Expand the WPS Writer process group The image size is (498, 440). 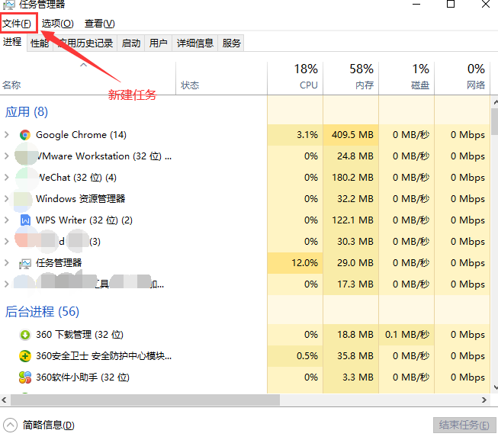point(7,220)
